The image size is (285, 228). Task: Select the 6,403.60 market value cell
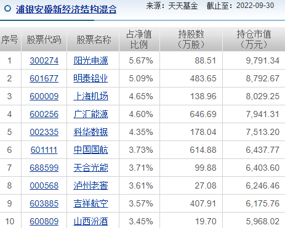point(254,168)
